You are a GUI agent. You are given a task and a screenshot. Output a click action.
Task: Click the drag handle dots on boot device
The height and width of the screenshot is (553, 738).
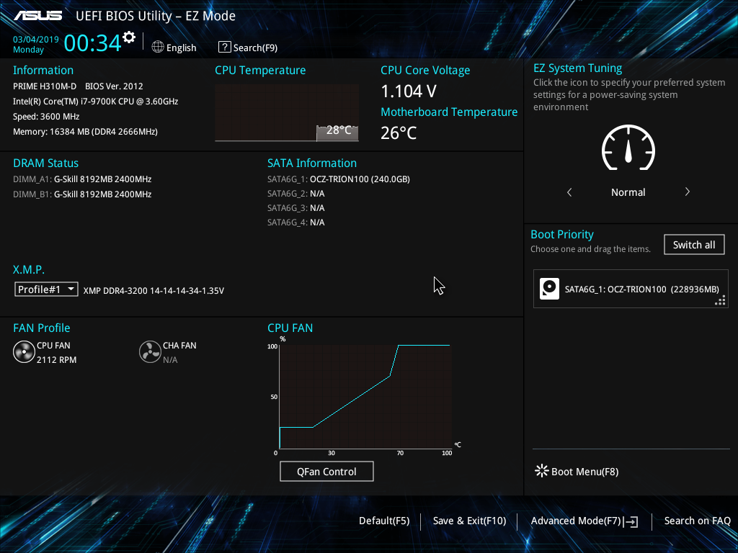click(720, 300)
